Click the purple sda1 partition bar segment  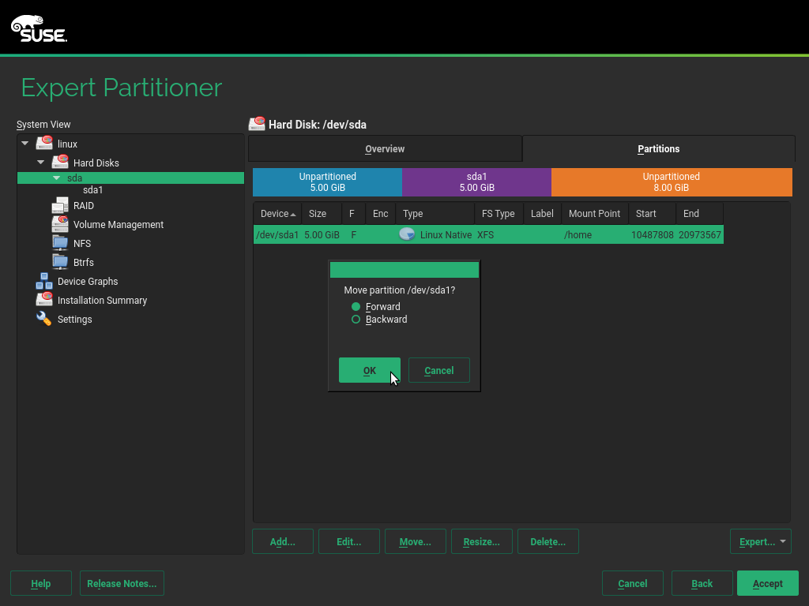coord(476,182)
